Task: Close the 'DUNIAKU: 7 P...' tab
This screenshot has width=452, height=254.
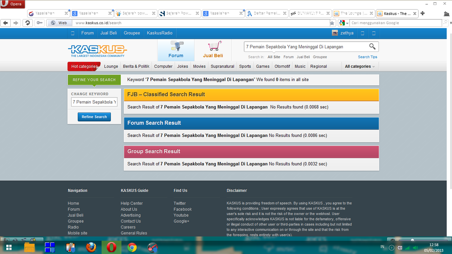Action: tap(328, 13)
